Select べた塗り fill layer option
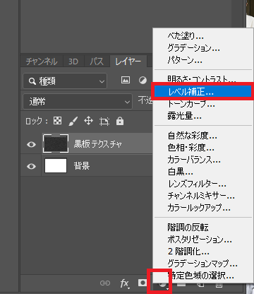 pyautogui.click(x=186, y=36)
